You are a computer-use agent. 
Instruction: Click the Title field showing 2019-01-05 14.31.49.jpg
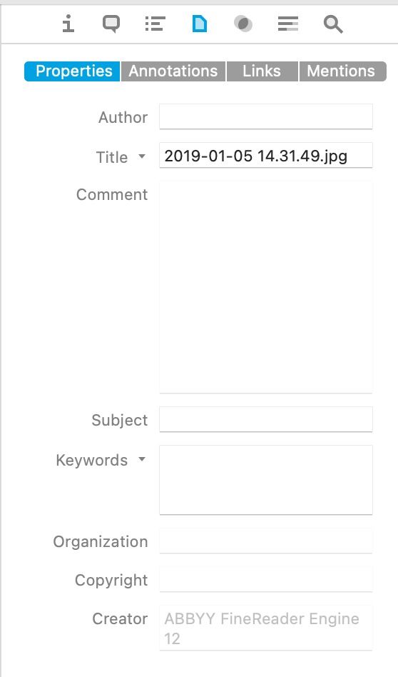pos(266,156)
